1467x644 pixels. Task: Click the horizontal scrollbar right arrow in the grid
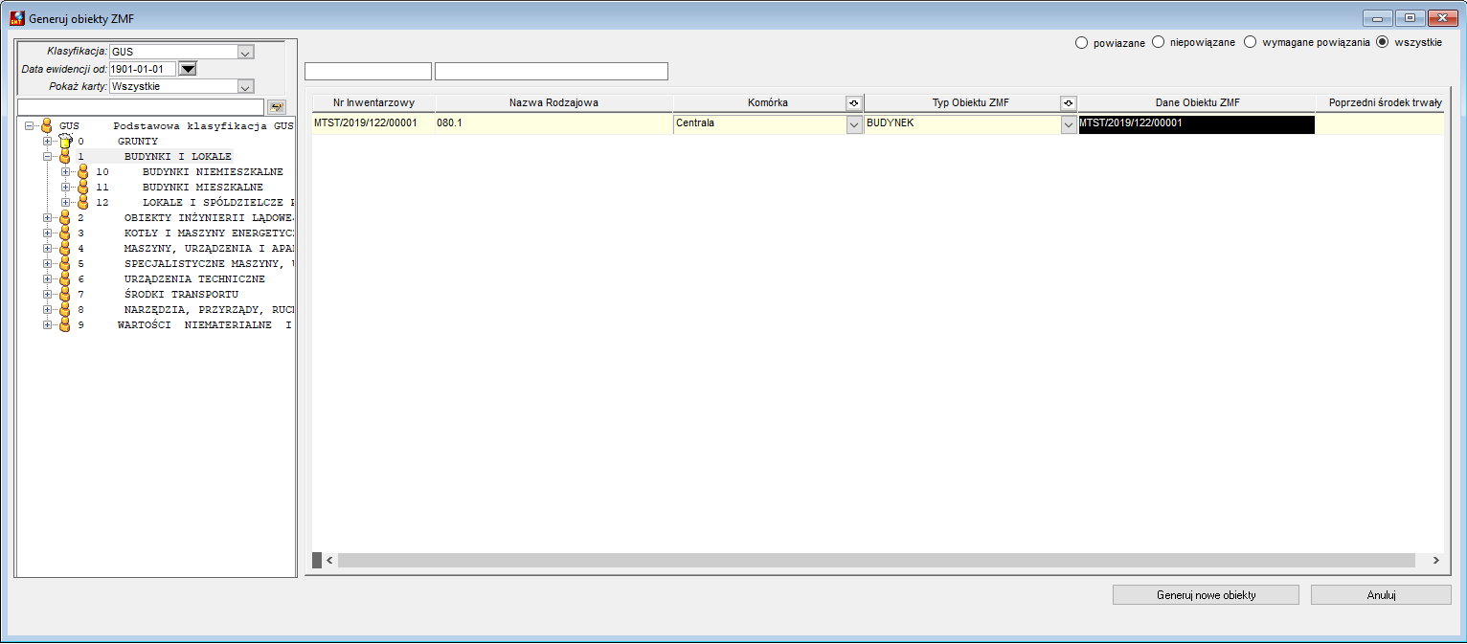(1434, 560)
